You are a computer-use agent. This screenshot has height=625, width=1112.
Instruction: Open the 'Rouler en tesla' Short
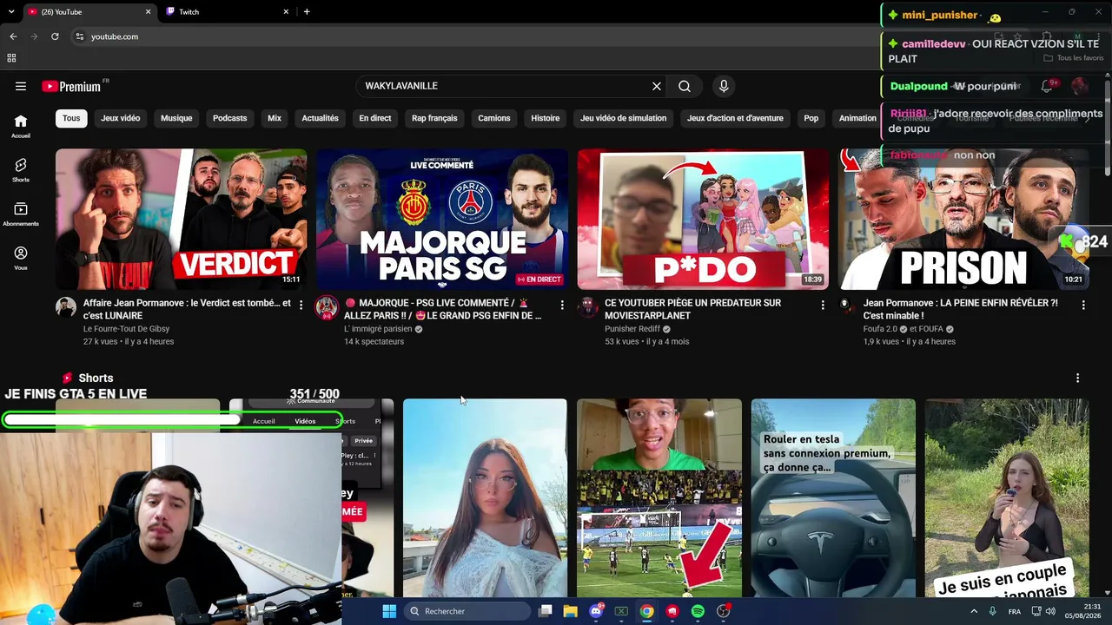833,498
